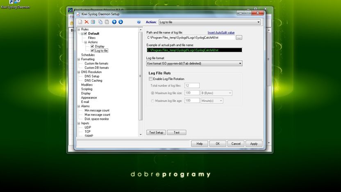Move item down with blue arrow
Viewport: 341px width, 192px height.
click(x=120, y=22)
